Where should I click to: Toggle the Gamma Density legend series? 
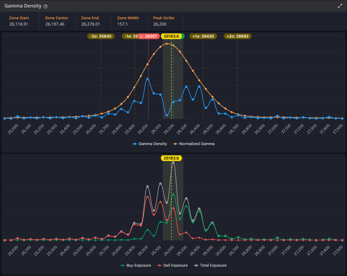click(x=150, y=144)
